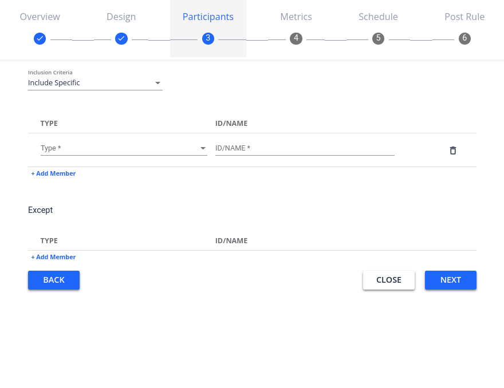The width and height of the screenshot is (504, 388).
Task: Click the Metrics step 4 circle
Action: (296, 39)
